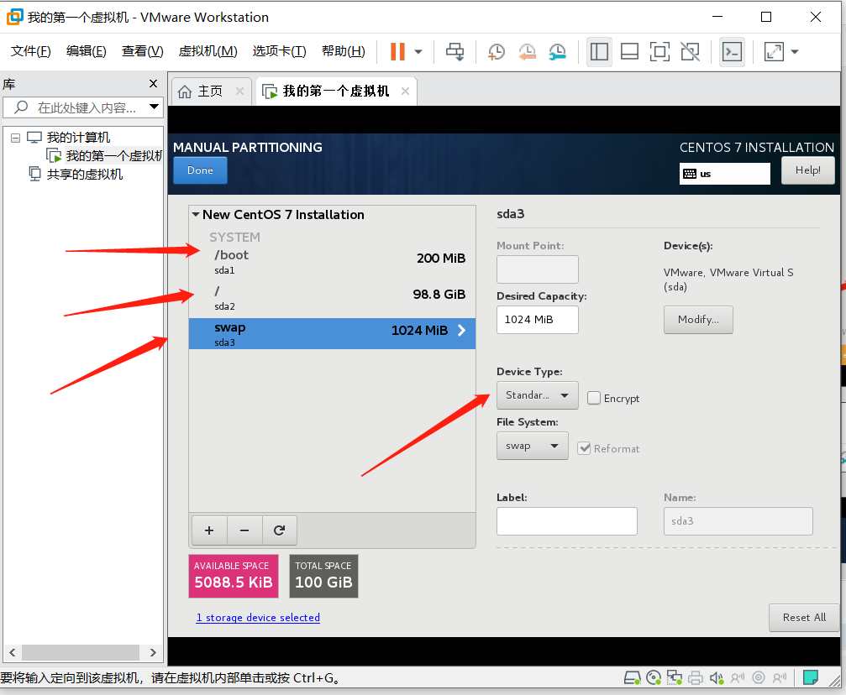Enter full screen mode
The image size is (846, 695).
pos(659,52)
